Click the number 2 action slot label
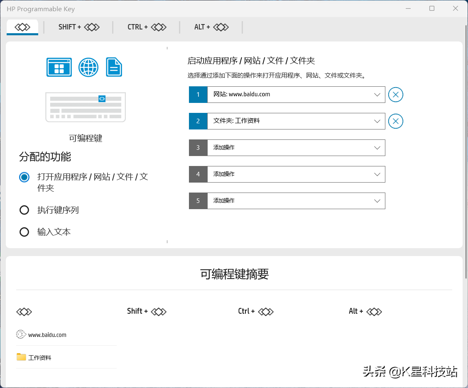The width and height of the screenshot is (468, 388). point(198,121)
